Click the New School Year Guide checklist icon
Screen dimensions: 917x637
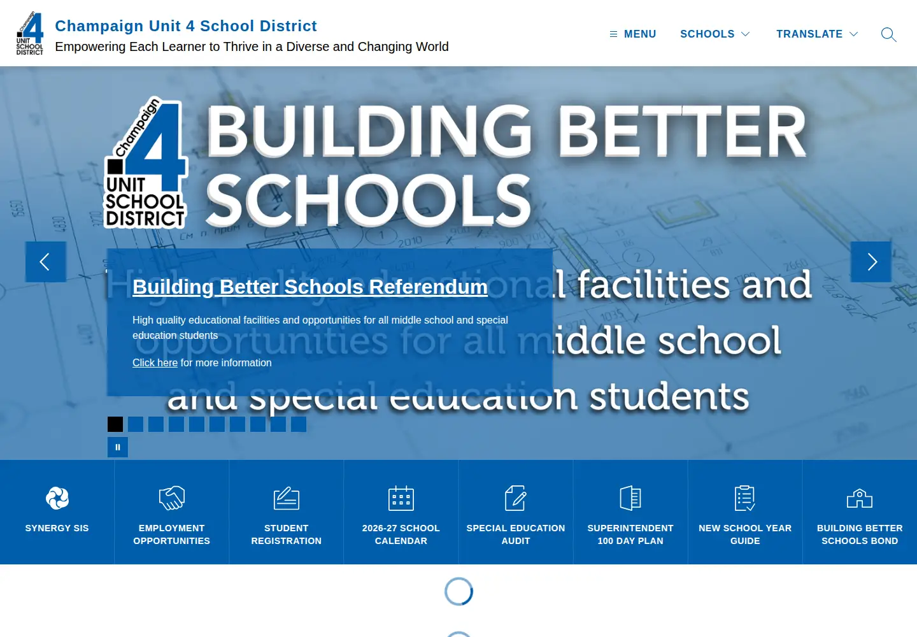pos(745,498)
